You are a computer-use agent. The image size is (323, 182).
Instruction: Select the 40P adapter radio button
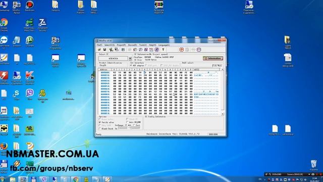(131, 65)
